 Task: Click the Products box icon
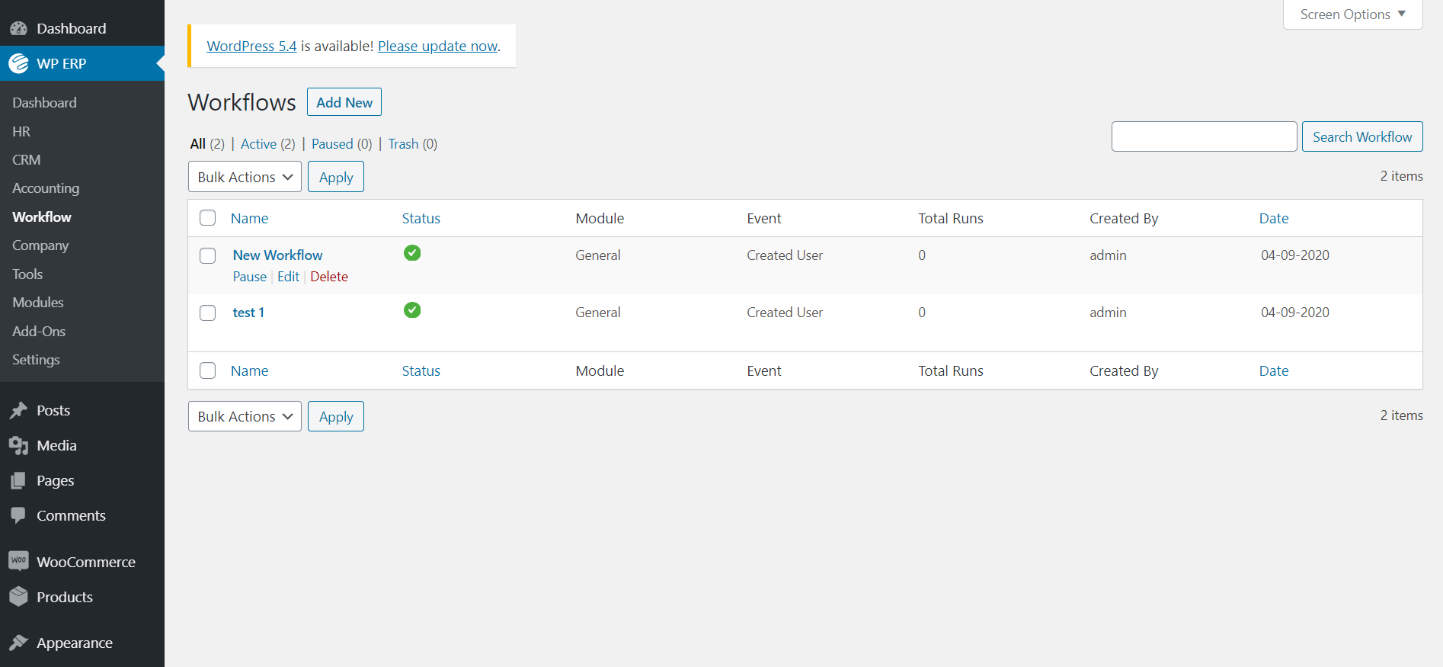pos(19,597)
